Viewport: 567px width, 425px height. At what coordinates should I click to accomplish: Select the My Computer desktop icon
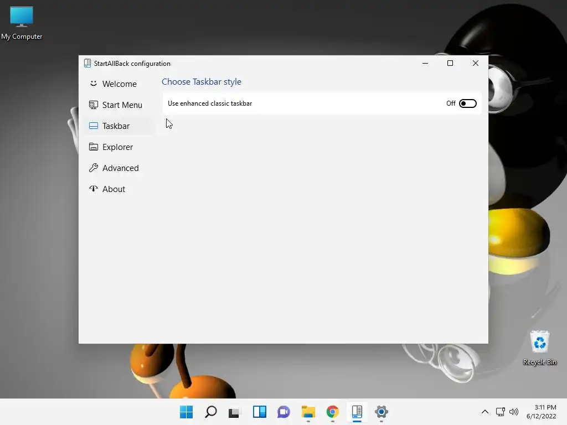coord(22,23)
